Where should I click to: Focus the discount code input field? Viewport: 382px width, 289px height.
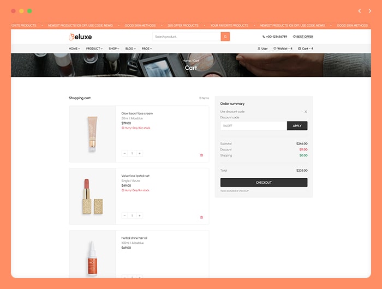[254, 125]
